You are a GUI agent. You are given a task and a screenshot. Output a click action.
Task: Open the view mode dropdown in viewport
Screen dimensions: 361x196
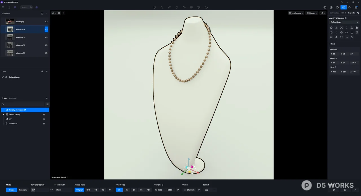(x=54, y=13)
